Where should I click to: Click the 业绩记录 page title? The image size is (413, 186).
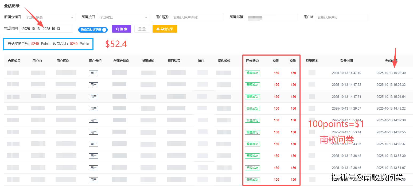click(x=12, y=6)
